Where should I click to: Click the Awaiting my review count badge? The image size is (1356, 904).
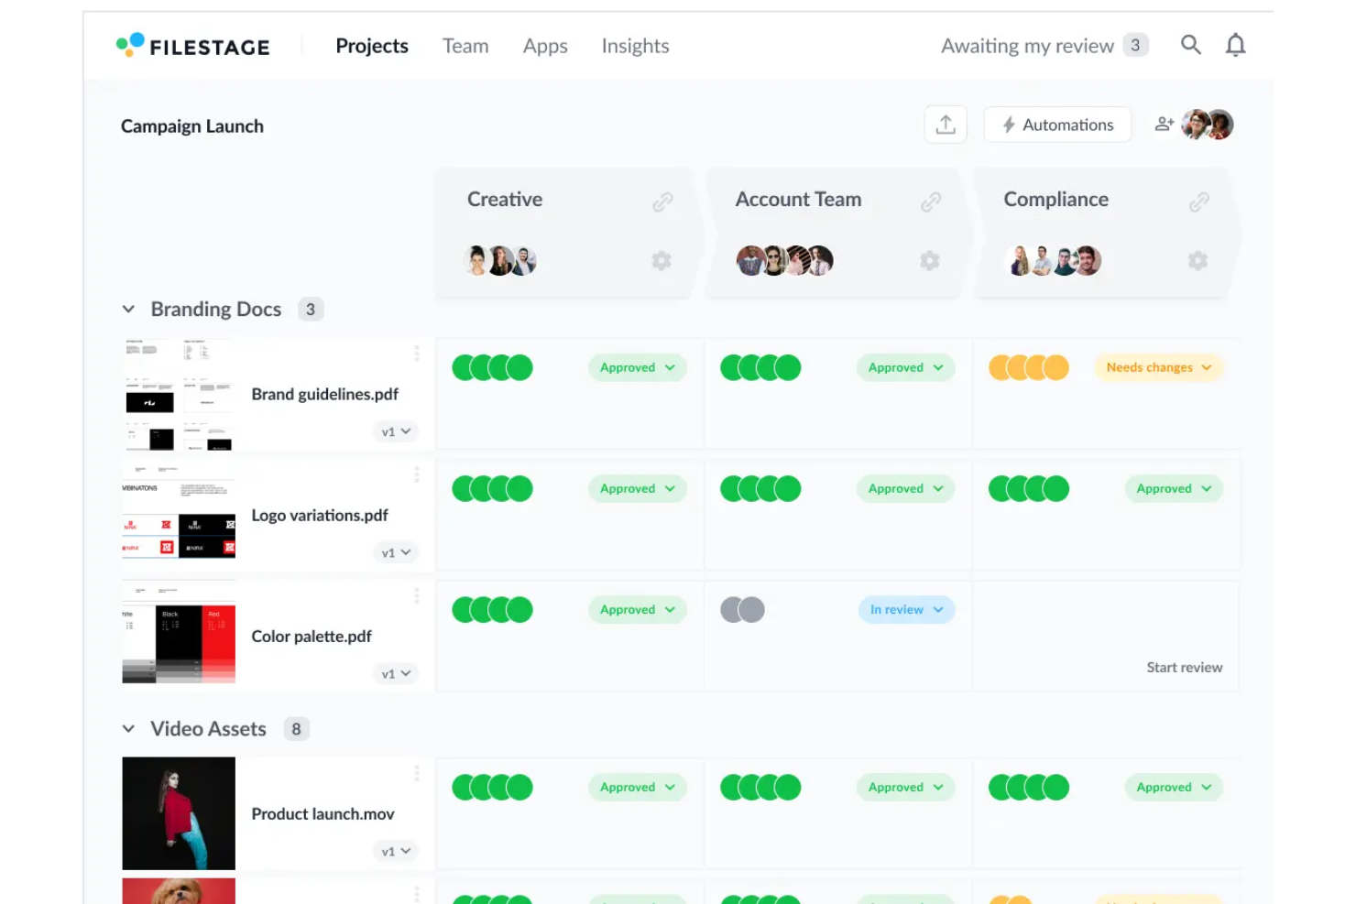pyautogui.click(x=1135, y=45)
